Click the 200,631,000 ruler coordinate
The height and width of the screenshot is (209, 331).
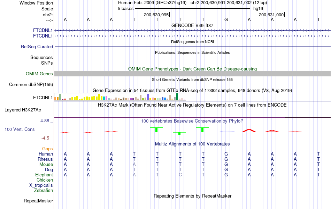click(x=271, y=15)
